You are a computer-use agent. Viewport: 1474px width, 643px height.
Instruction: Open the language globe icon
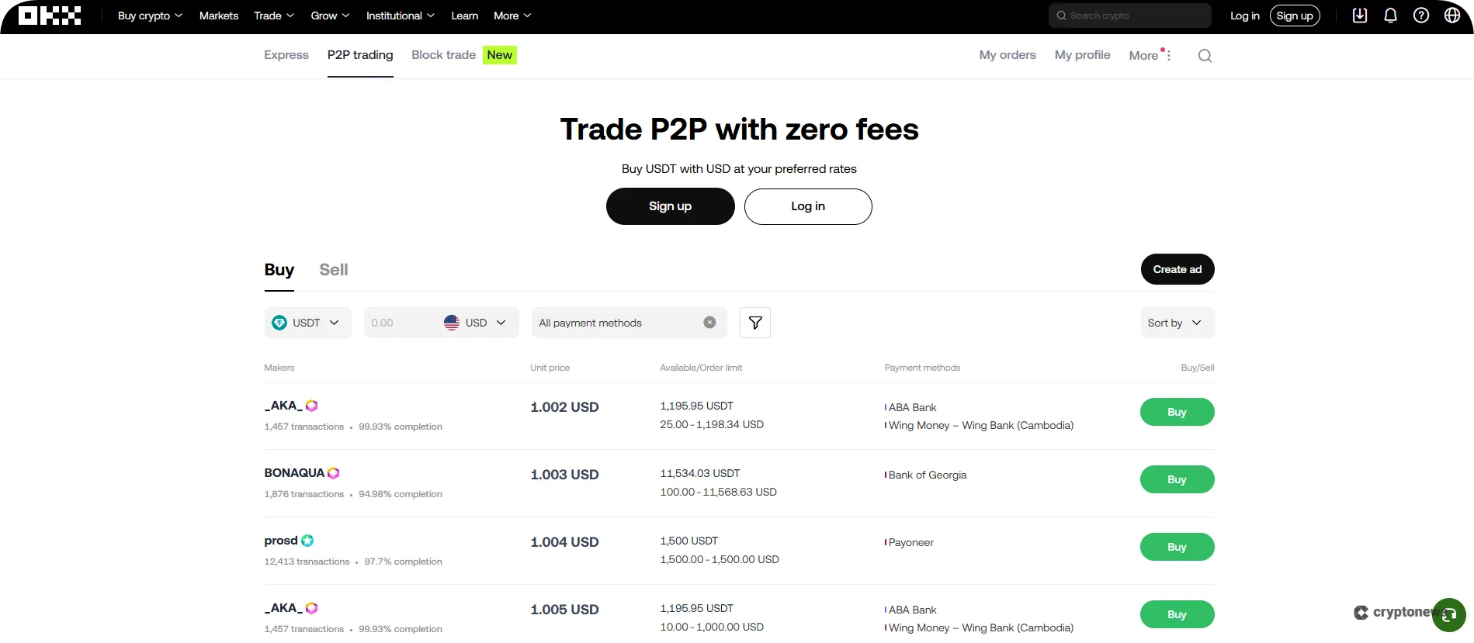point(1452,16)
